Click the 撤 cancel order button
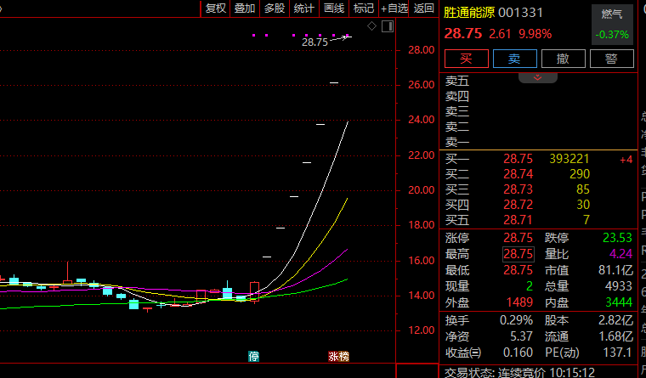The width and height of the screenshot is (646, 378). tap(563, 59)
